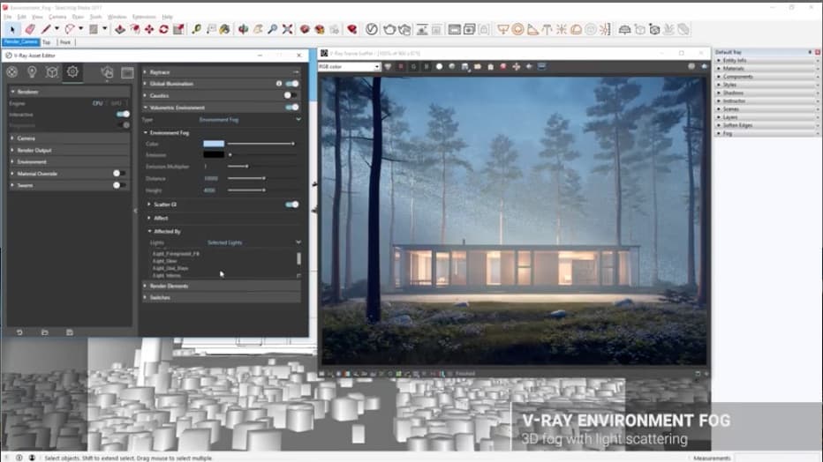Open fog Type Environment Fog dropdown
Viewport: 823px width, 462px height.
(250, 119)
